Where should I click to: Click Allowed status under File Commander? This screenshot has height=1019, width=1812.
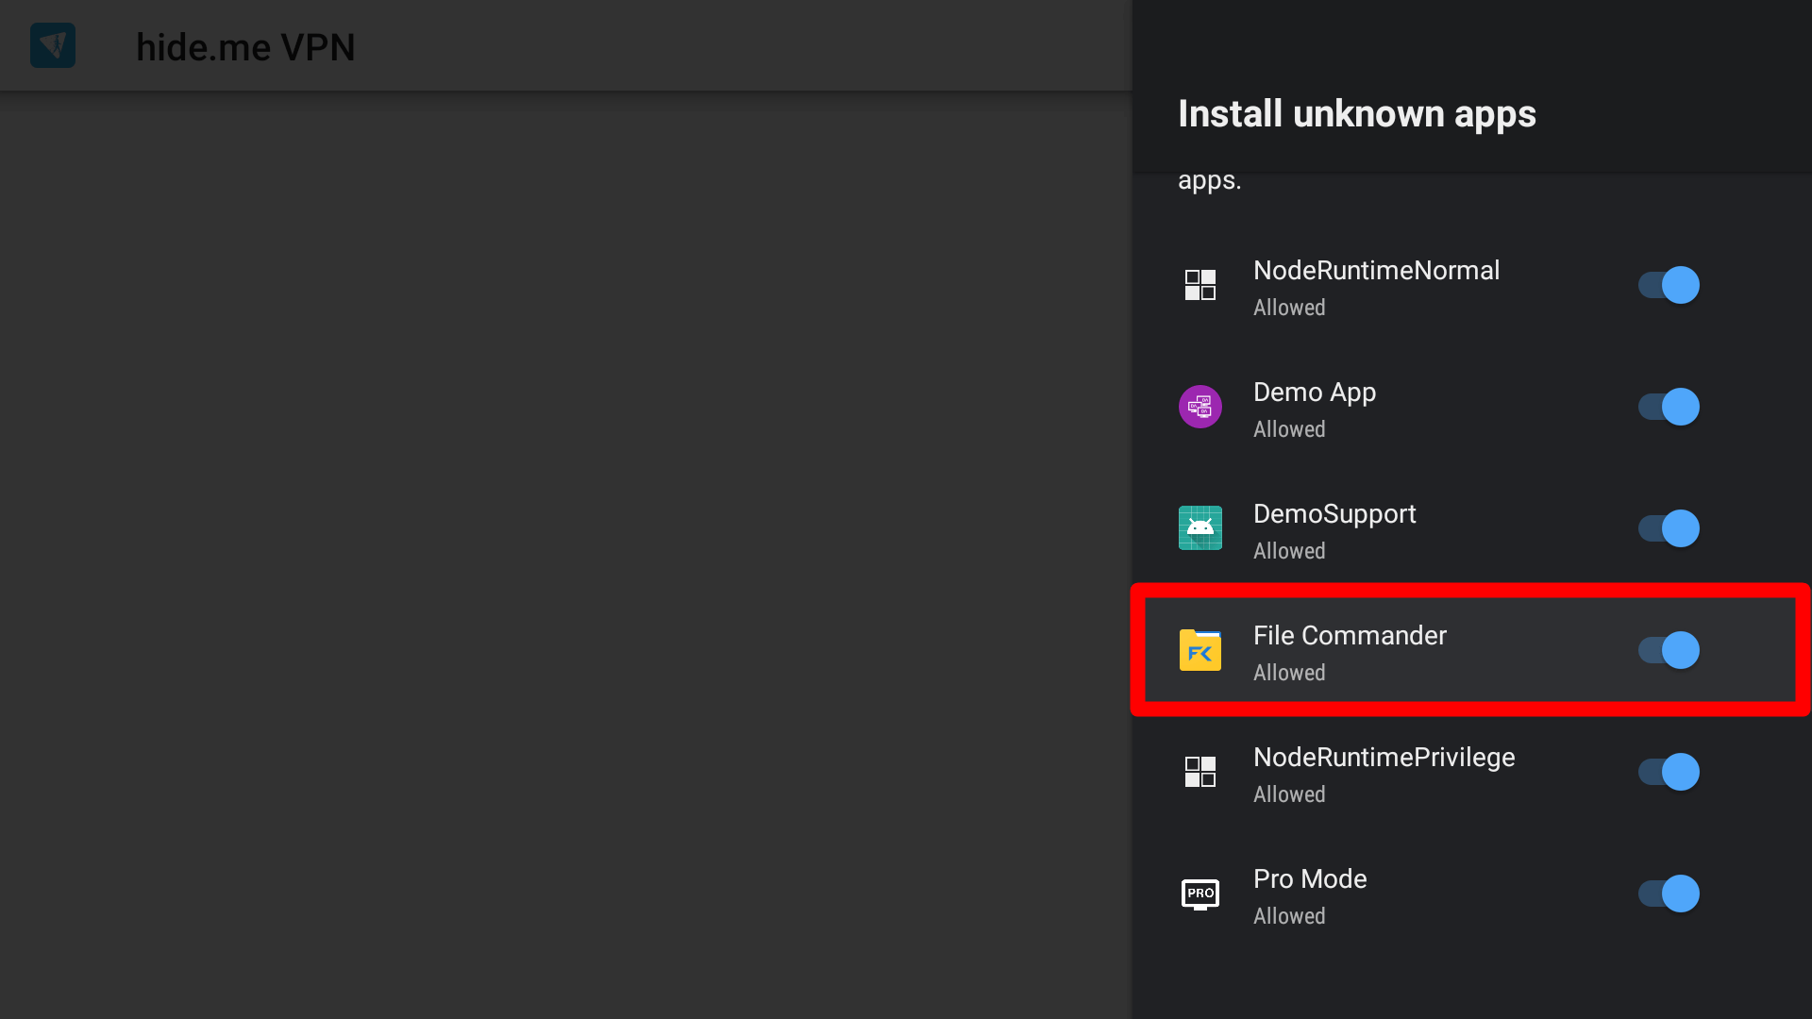(x=1289, y=673)
